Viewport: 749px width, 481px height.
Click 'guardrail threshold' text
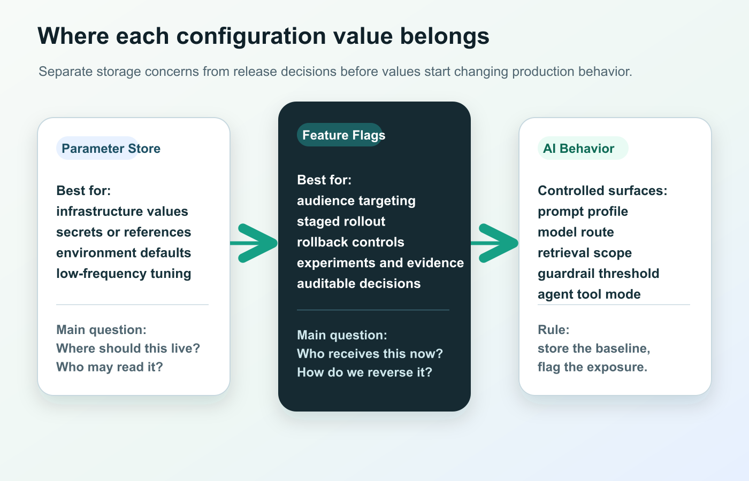598,273
